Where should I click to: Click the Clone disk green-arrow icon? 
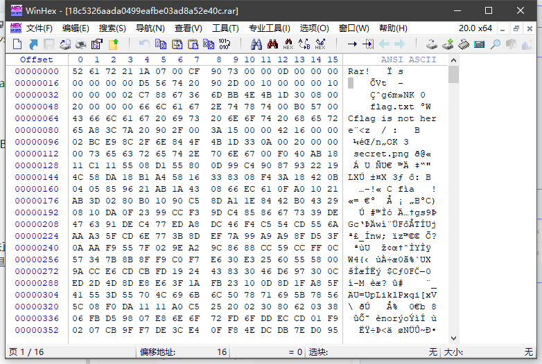pos(448,44)
